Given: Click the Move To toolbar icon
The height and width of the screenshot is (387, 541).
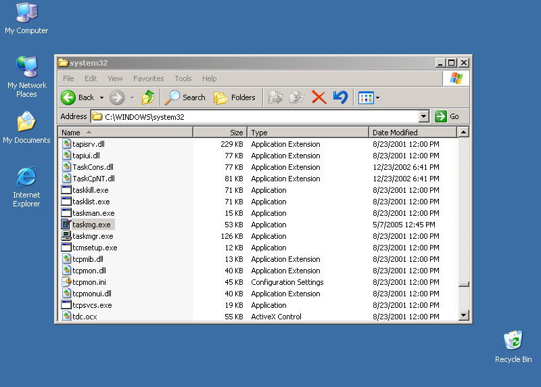Looking at the screenshot, I should [x=275, y=97].
